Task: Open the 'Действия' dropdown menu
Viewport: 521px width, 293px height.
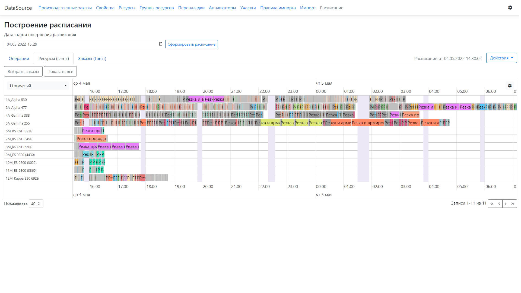Action: [x=501, y=58]
